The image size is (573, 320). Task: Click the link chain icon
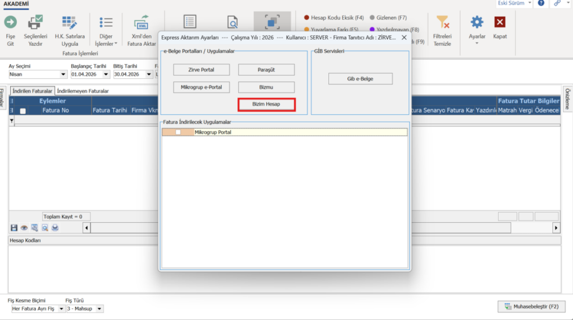click(557, 3)
